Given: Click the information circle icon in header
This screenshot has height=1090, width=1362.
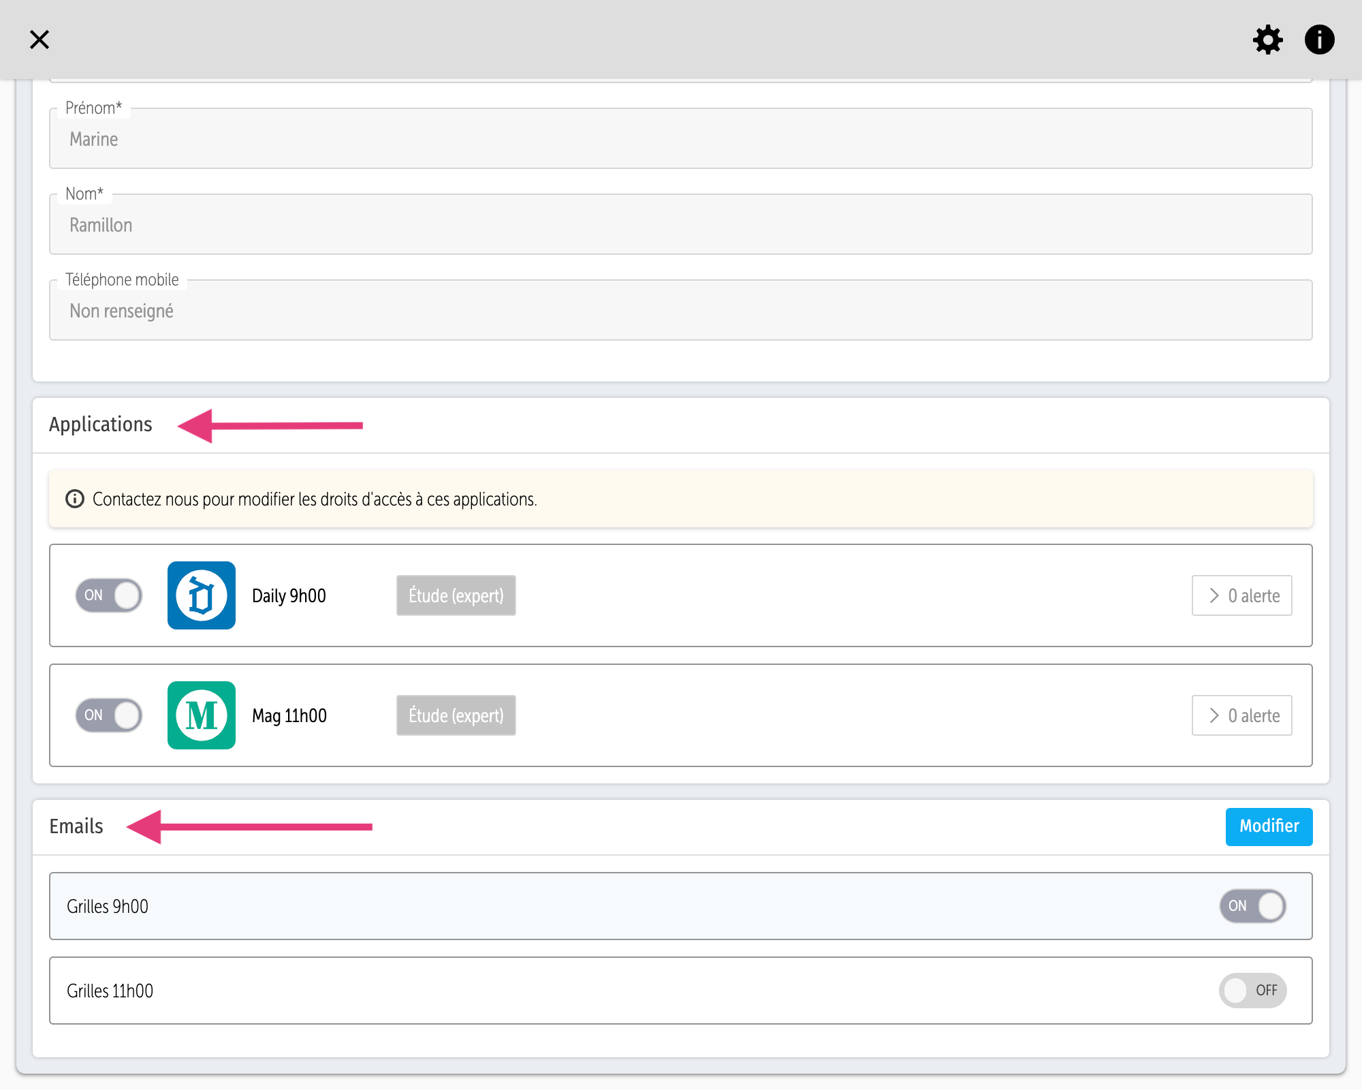Looking at the screenshot, I should 1319,40.
